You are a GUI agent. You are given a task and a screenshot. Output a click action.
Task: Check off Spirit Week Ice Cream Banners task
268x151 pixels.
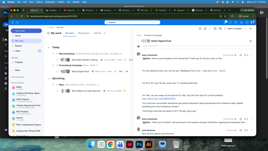[57, 91]
